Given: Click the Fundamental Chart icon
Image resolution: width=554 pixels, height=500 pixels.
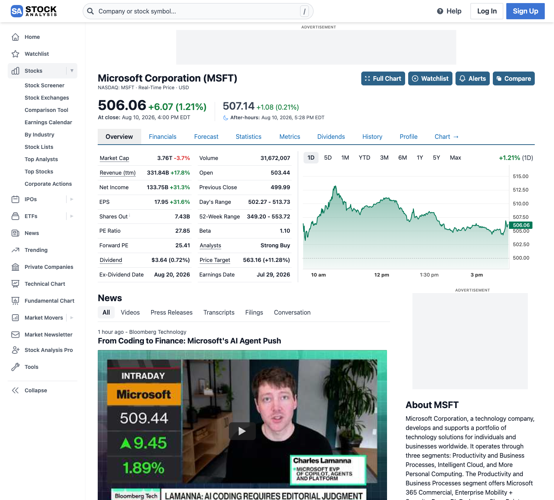Looking at the screenshot, I should click(15, 301).
